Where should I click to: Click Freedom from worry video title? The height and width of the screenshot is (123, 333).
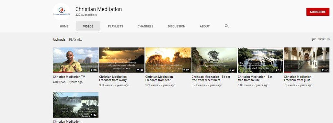pos(114,78)
